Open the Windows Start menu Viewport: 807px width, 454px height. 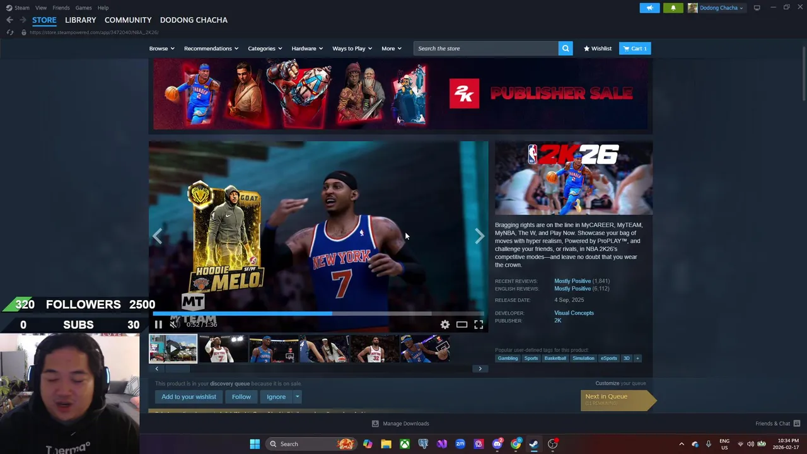[255, 444]
